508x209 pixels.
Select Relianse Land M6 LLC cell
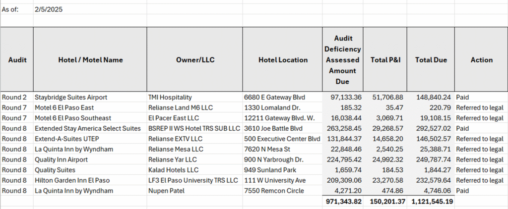point(194,107)
